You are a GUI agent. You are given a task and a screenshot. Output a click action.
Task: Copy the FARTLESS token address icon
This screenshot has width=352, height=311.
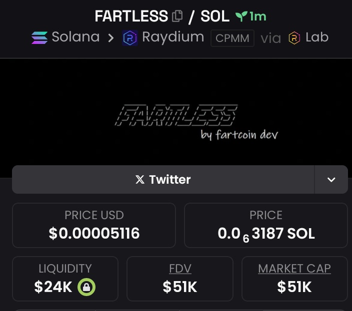[x=177, y=16]
